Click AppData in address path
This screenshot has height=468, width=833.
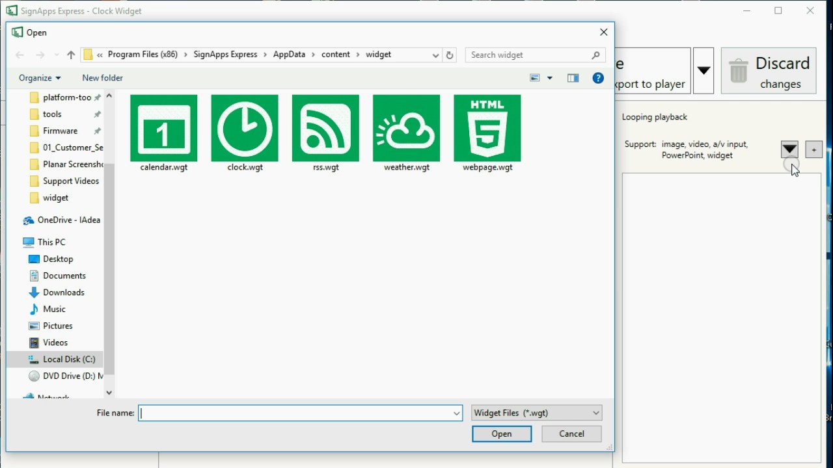tap(289, 55)
